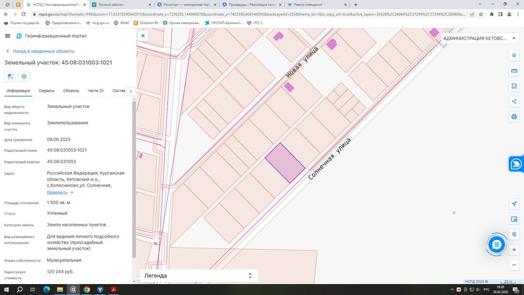Viewport: 524px width, 295px height.
Task: Click Развернуть to expand address
Action: [57, 192]
